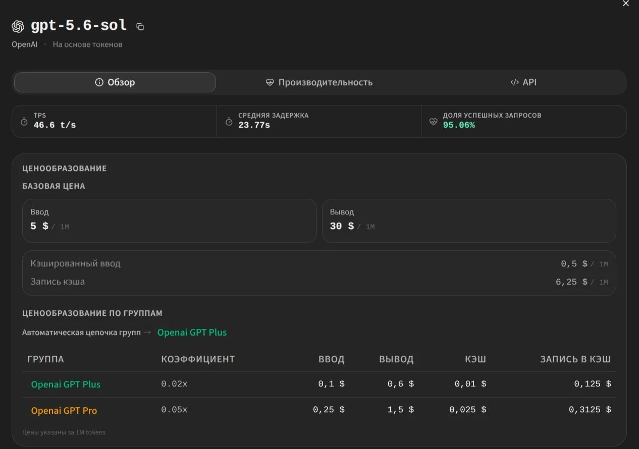Click the БАЗОВАЯ ЦЕНА heading
Screen dimensions: 639x449
pyautogui.click(x=54, y=186)
